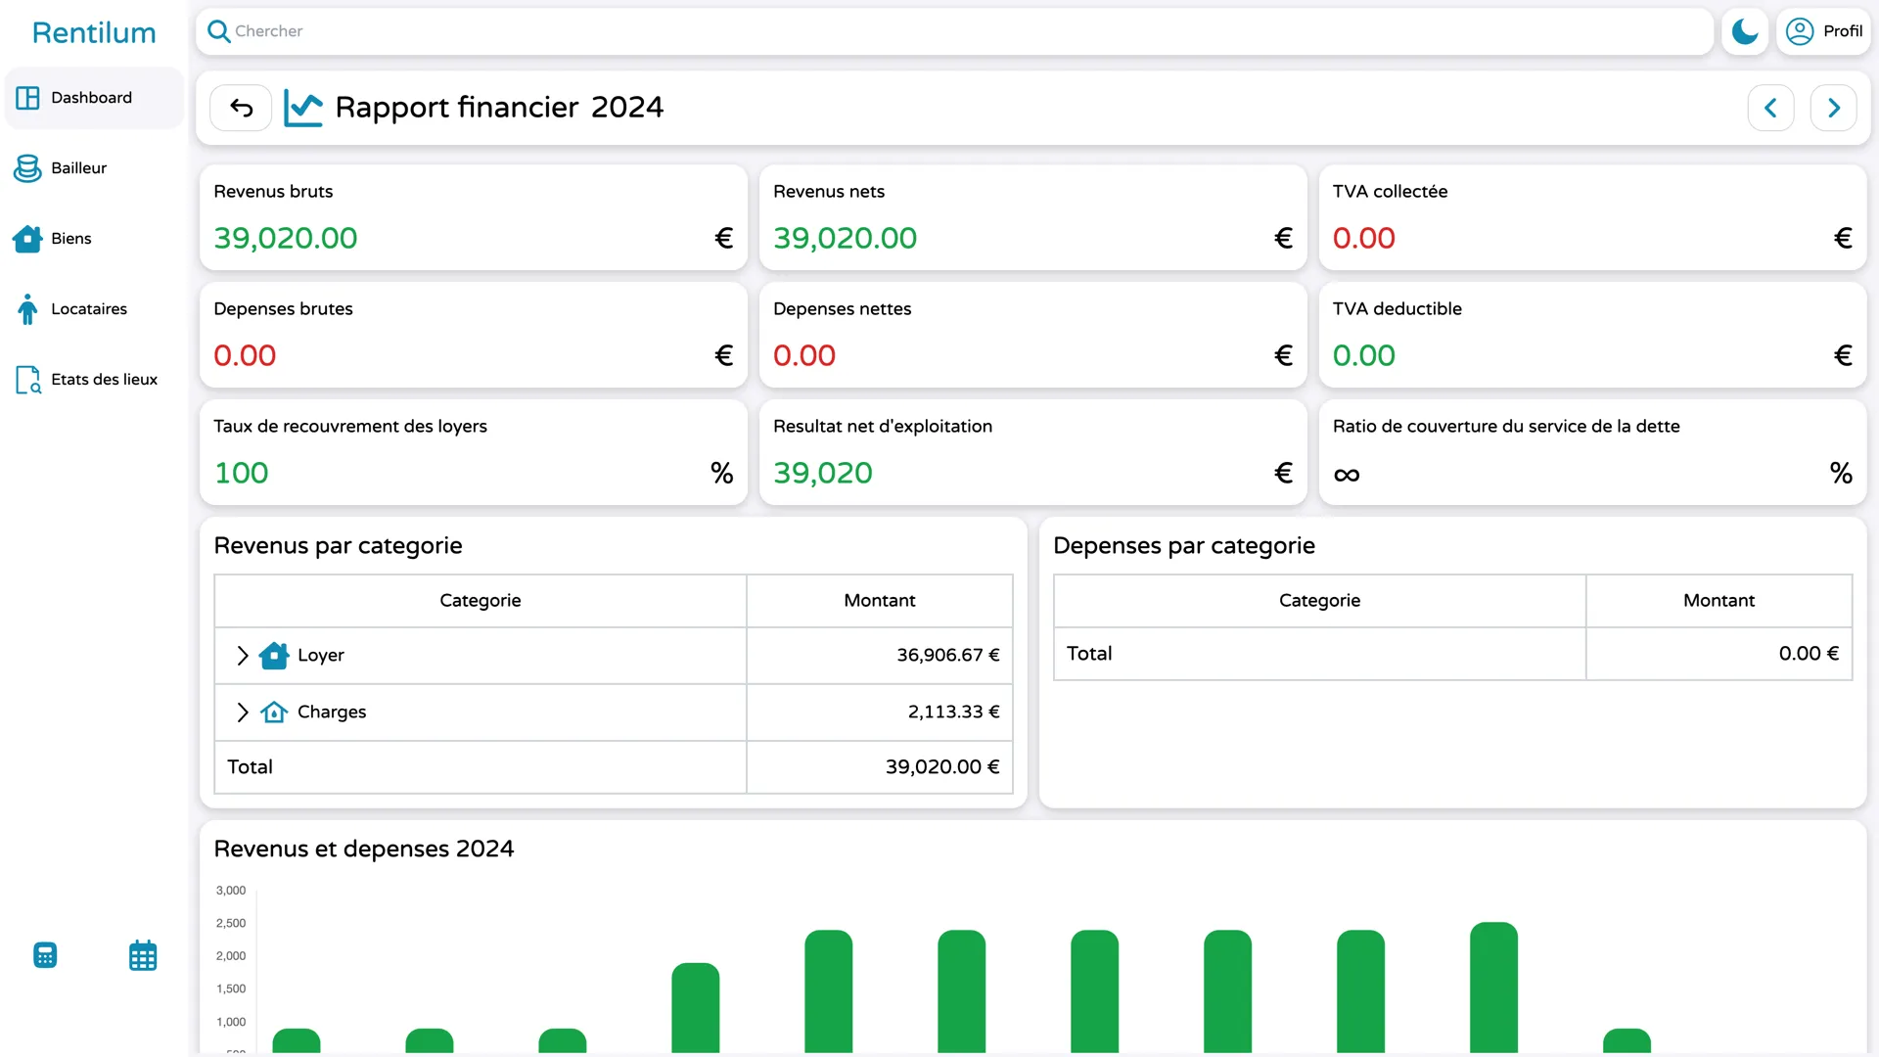Click the TVA deductible label

[x=1397, y=309]
